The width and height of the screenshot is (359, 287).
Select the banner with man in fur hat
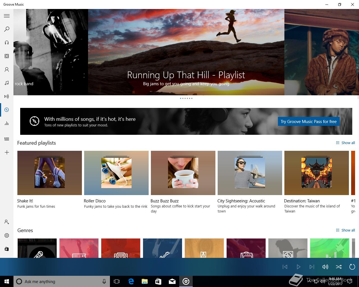click(322, 52)
